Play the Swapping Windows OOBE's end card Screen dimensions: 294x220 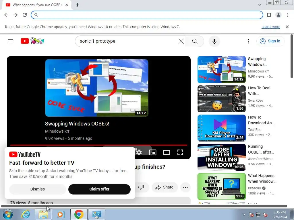(x=96, y=88)
